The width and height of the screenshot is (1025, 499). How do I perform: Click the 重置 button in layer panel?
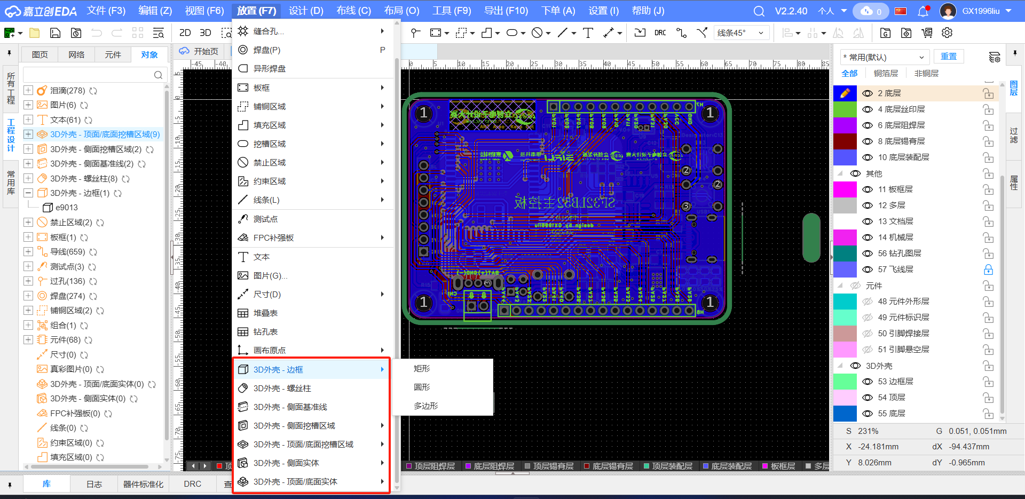tap(948, 57)
